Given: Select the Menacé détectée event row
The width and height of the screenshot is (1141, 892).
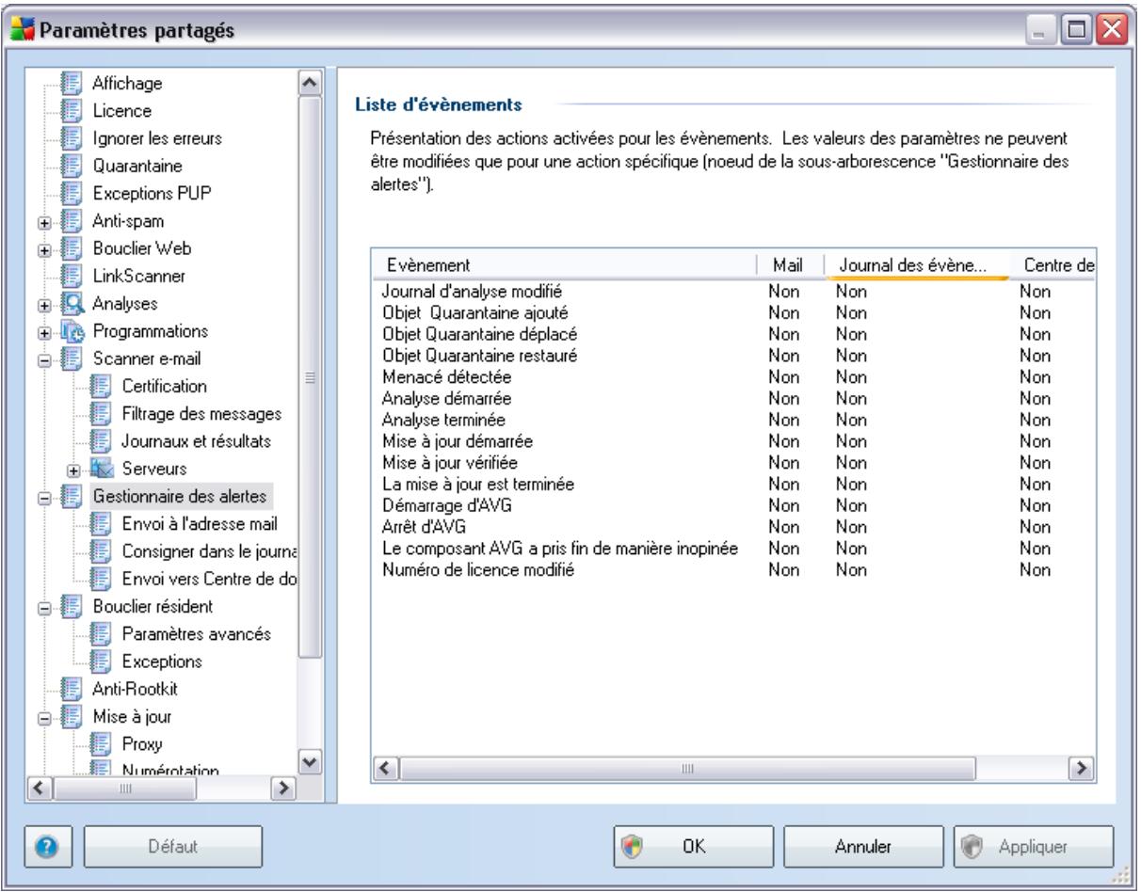Looking at the screenshot, I should [731, 377].
